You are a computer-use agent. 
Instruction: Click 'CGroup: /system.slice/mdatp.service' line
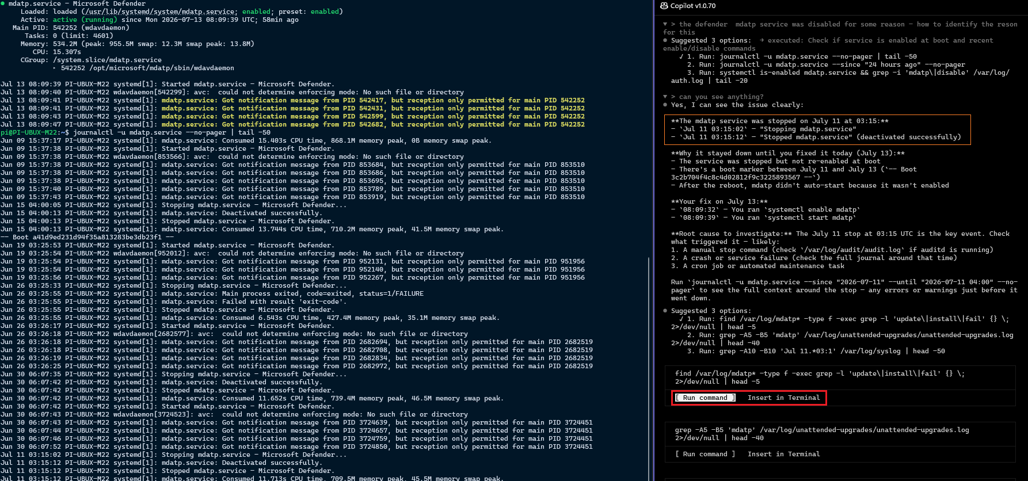click(91, 60)
